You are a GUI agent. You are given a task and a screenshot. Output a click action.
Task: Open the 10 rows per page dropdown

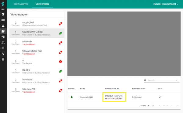[x=144, y=106]
